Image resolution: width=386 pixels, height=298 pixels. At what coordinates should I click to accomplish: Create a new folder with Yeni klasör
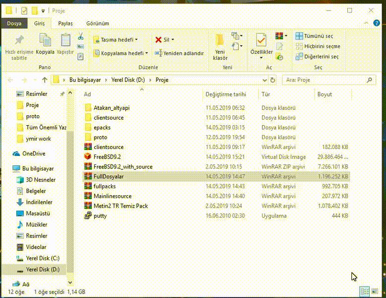(220, 47)
